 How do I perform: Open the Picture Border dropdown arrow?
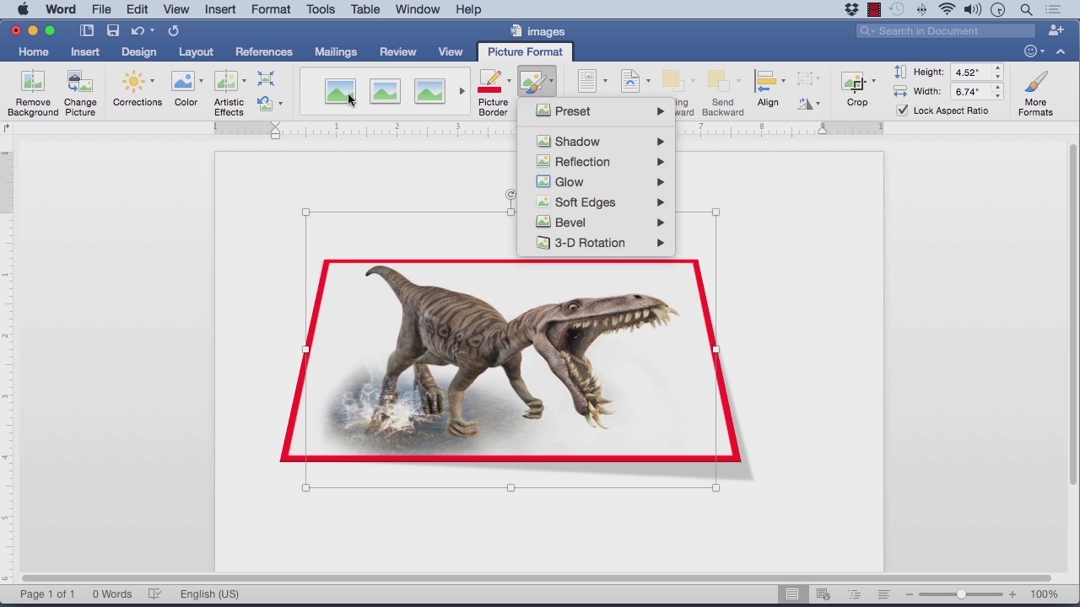pos(509,82)
